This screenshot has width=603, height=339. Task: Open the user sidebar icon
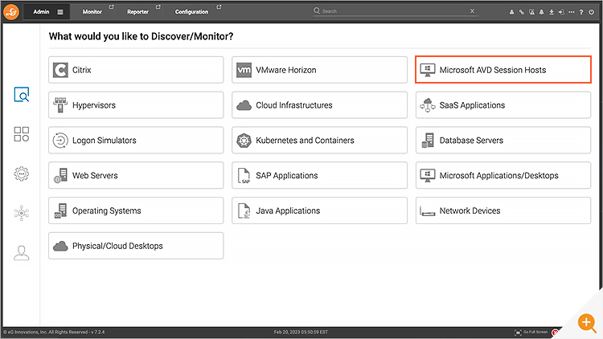coord(22,253)
